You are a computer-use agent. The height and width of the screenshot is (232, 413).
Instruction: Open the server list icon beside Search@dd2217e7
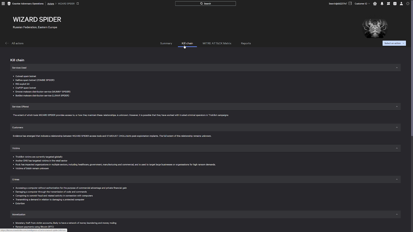click(x=350, y=4)
